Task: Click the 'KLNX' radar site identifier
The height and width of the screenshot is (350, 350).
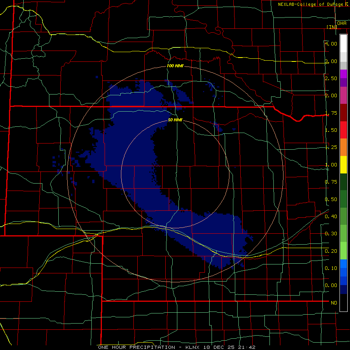Action: 193,347
